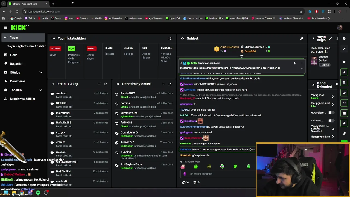
Task: Collapse the pinned message with the chevron
Action: (302, 69)
